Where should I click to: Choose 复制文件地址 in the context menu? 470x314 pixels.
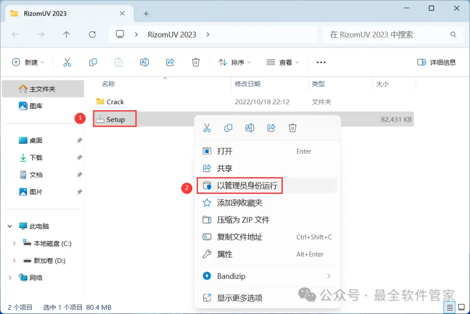tap(267, 237)
